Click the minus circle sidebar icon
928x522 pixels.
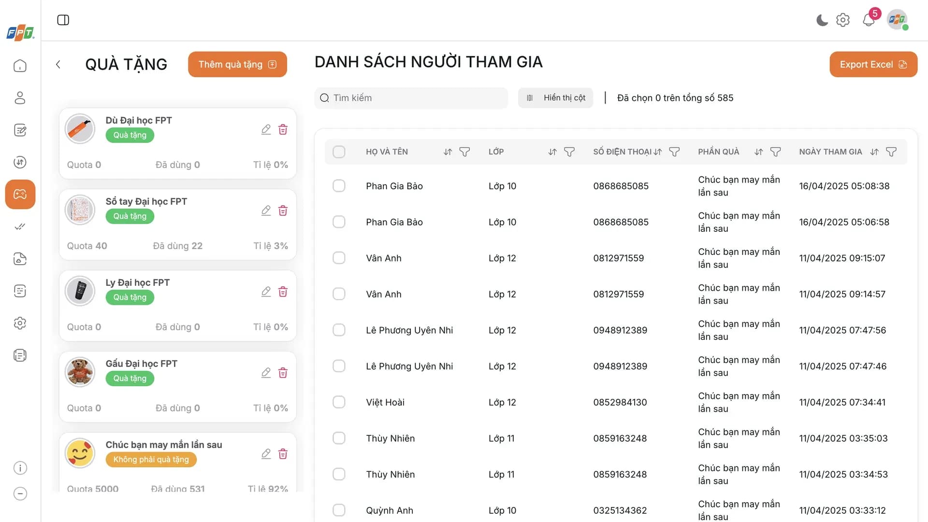point(20,494)
